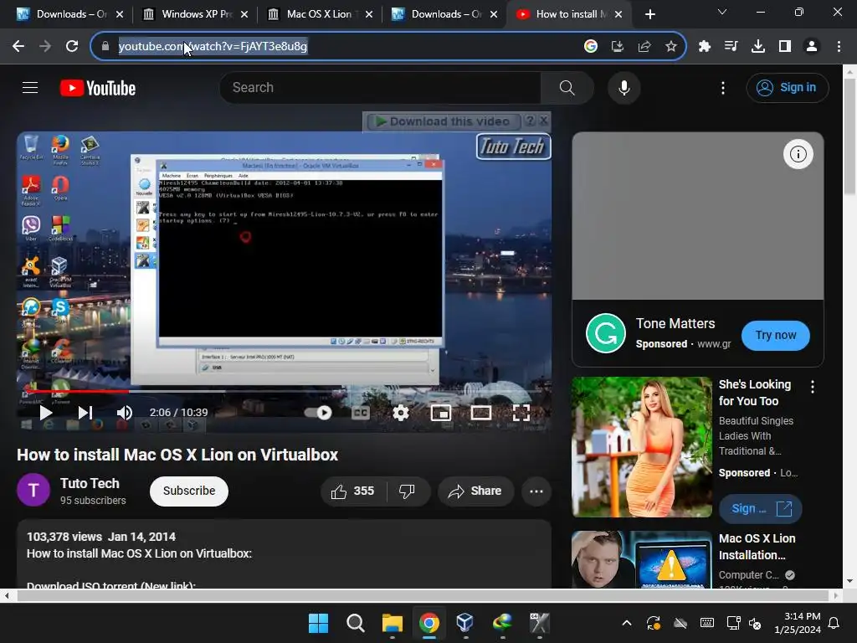The height and width of the screenshot is (643, 857).
Task: Open options for She's Looking ad
Action: pos(813,387)
